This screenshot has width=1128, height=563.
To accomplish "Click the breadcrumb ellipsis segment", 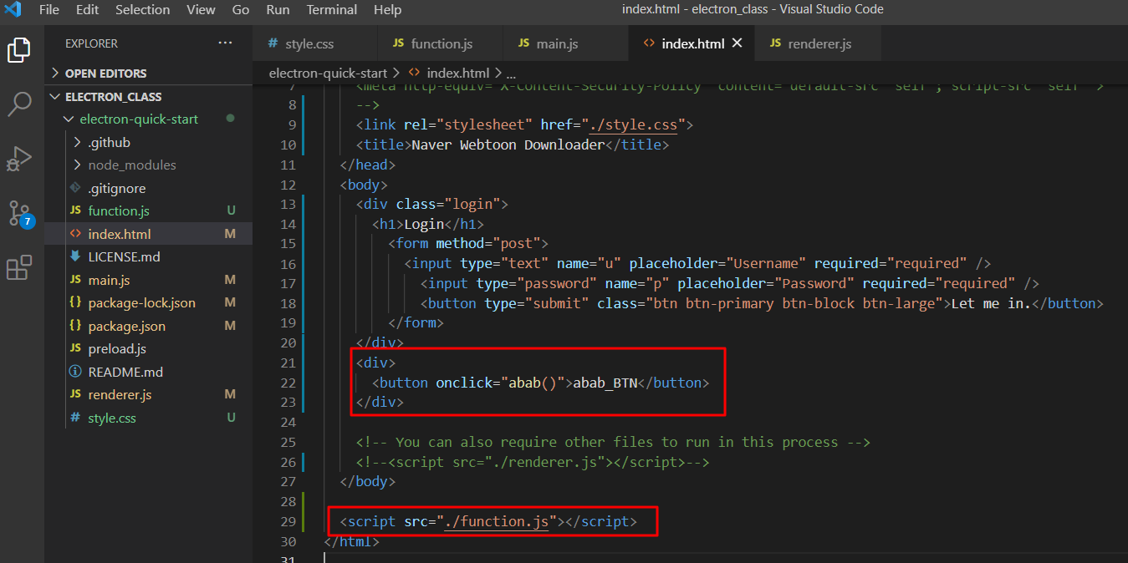I will (512, 74).
